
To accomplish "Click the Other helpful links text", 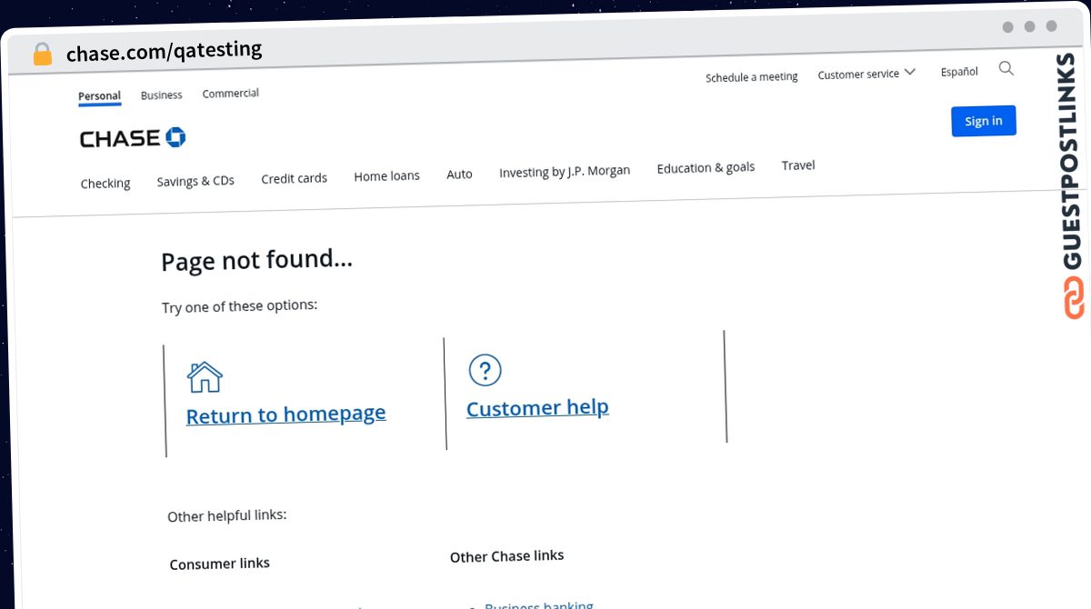I will [x=226, y=515].
